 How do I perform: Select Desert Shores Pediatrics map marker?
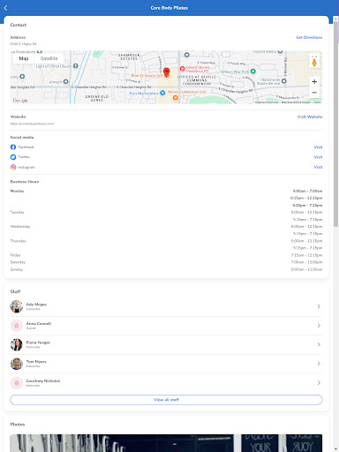click(x=183, y=69)
